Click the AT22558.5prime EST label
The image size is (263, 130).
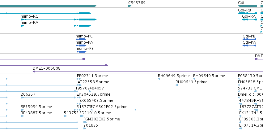tap(93, 82)
